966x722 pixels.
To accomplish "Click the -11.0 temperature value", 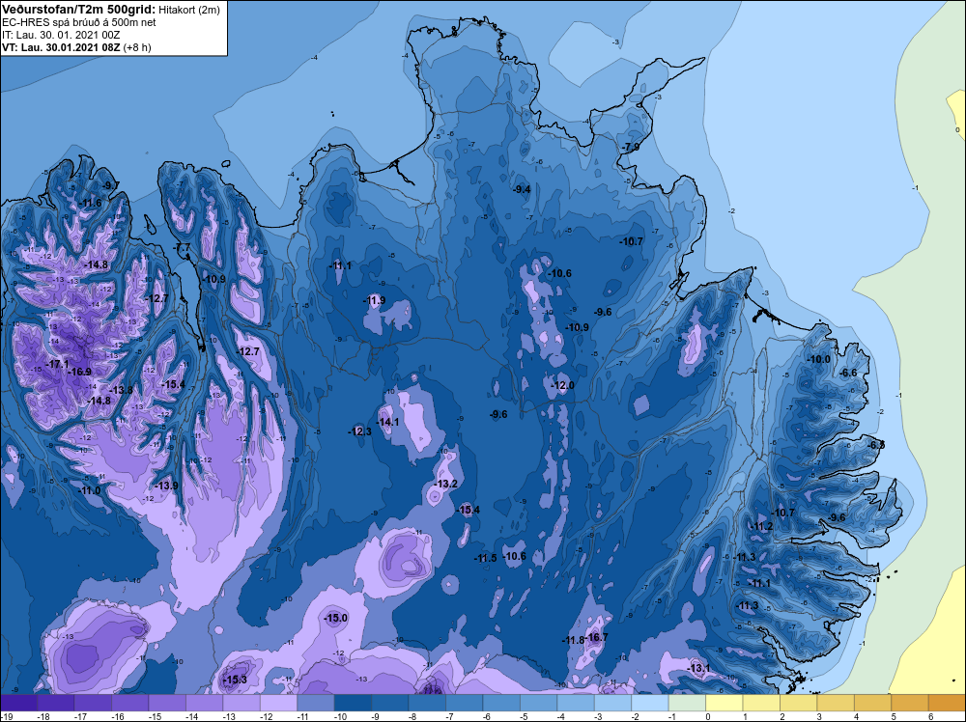I will coord(90,490).
